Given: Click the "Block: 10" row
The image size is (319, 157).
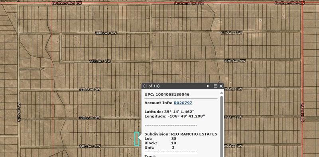Looking at the screenshot, I should 160,143.
